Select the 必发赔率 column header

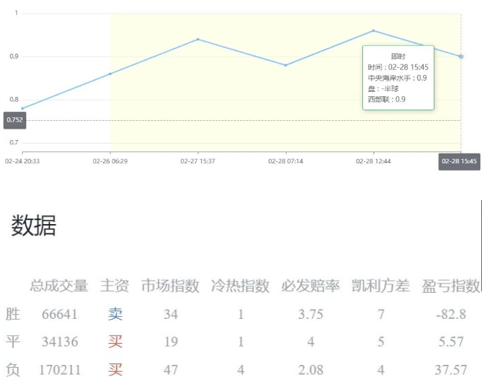pyautogui.click(x=311, y=286)
